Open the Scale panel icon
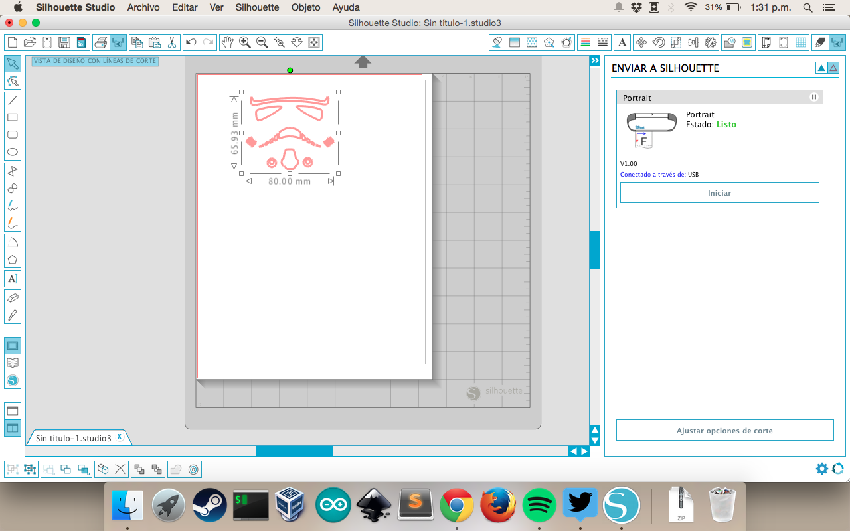The image size is (850, 531). pyautogui.click(x=676, y=42)
